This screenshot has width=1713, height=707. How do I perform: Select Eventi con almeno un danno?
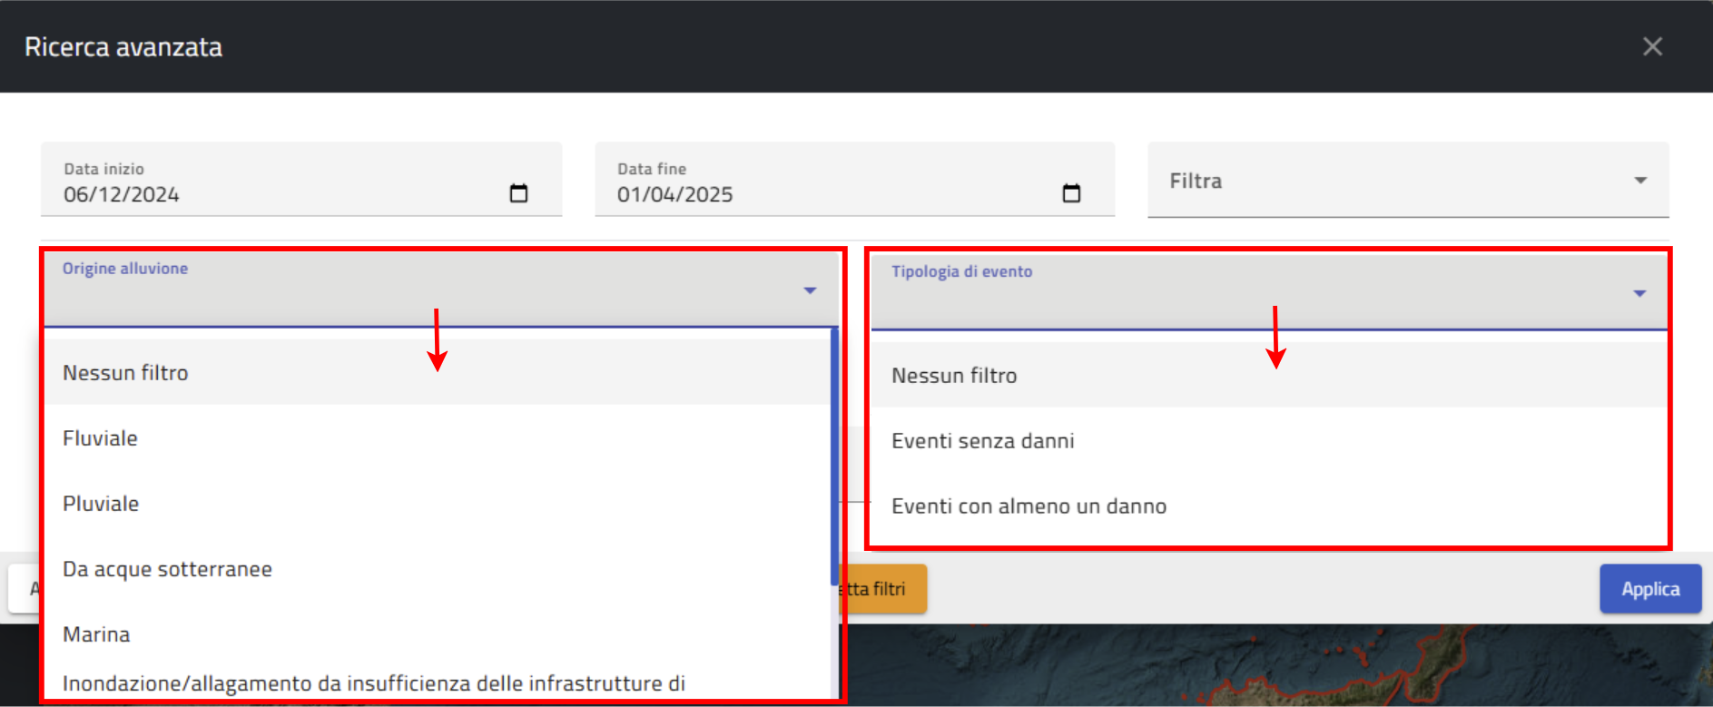tap(1029, 506)
